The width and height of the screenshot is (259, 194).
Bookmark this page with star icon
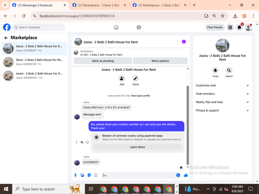pyautogui.click(x=223, y=16)
